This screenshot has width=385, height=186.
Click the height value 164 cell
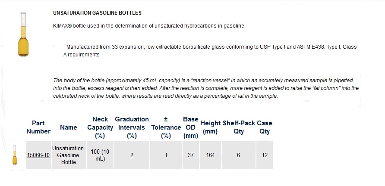coord(211,155)
